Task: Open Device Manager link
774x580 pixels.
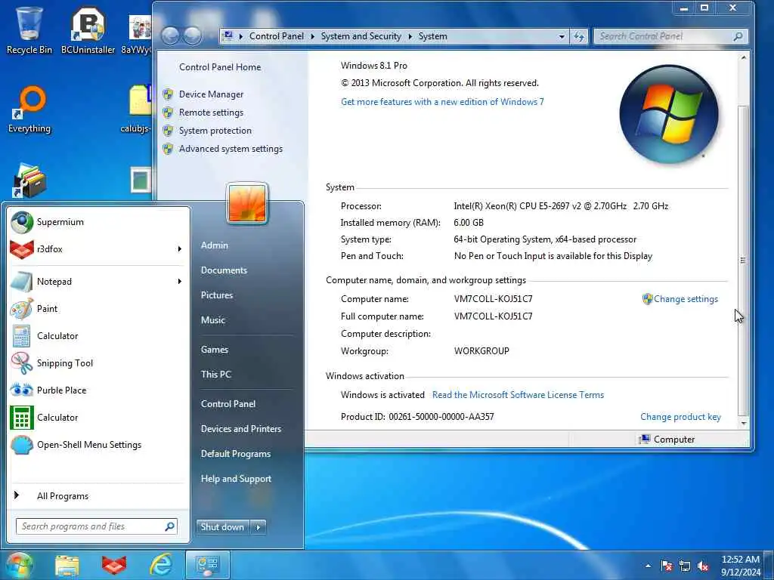Action: tap(212, 94)
